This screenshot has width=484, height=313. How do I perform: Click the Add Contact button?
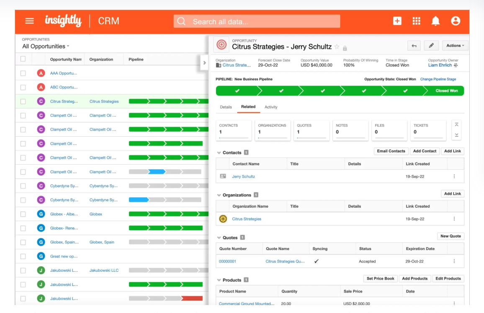(425, 151)
